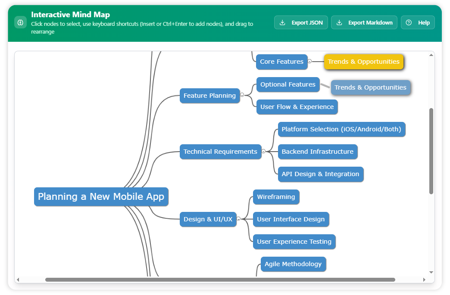Select the yellow Trends & Opportunities node

coord(363,62)
